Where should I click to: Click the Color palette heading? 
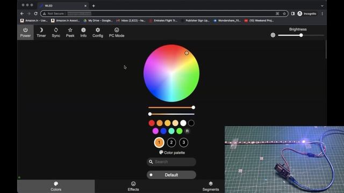(172, 152)
